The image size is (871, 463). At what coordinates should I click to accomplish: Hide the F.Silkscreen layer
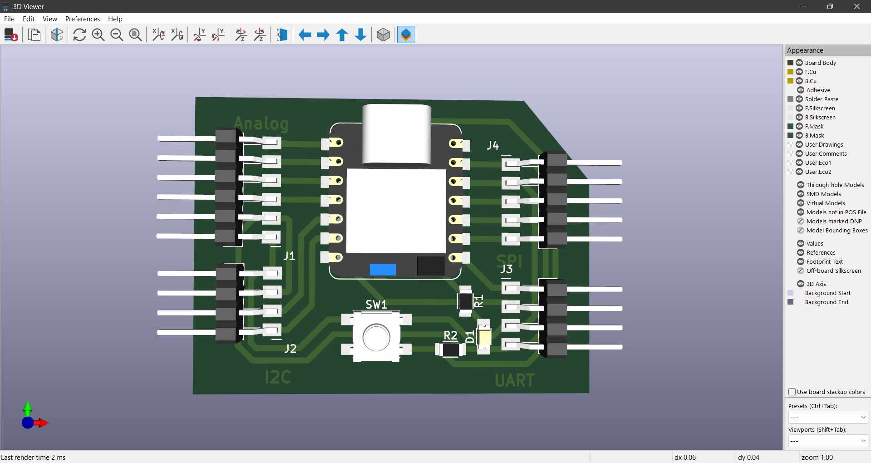pos(799,108)
